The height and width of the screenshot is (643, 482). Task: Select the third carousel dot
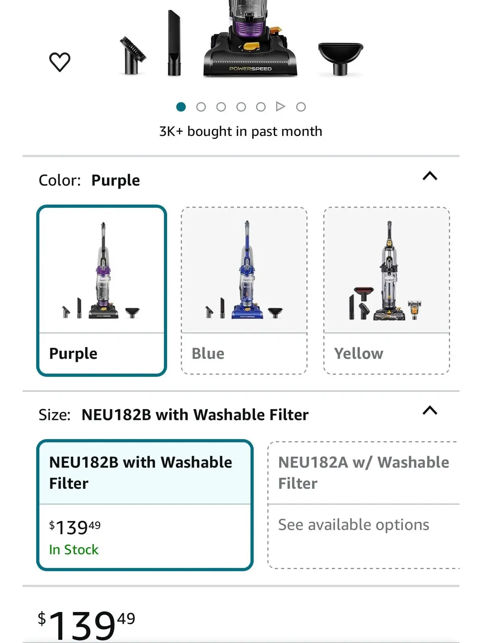tap(221, 107)
